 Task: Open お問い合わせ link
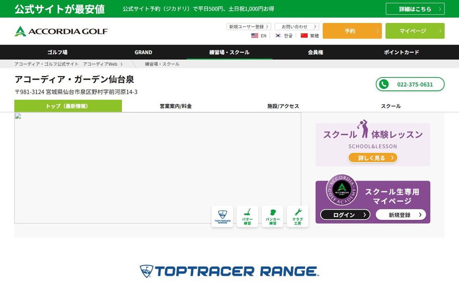point(297,27)
